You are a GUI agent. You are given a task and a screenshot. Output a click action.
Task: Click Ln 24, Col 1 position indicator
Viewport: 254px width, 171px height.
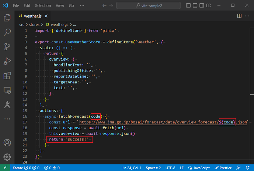coord(132,168)
